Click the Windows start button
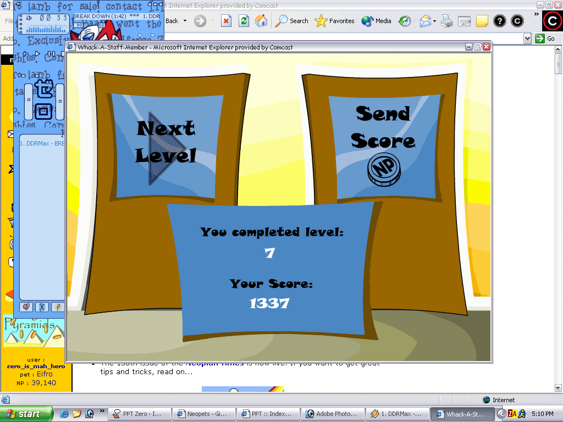Screen dimensions: 563x422 point(26,414)
